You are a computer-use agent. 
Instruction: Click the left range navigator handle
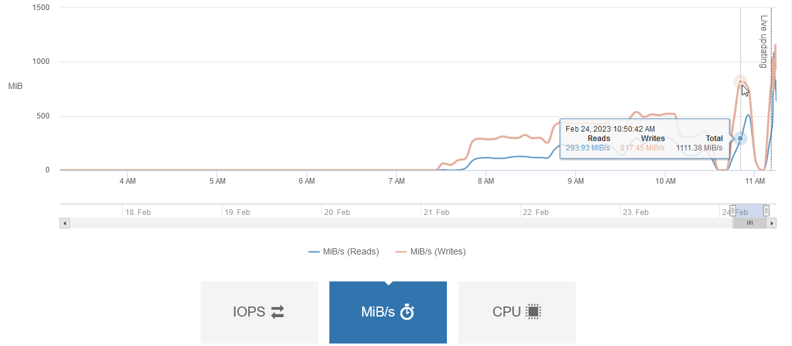732,211
